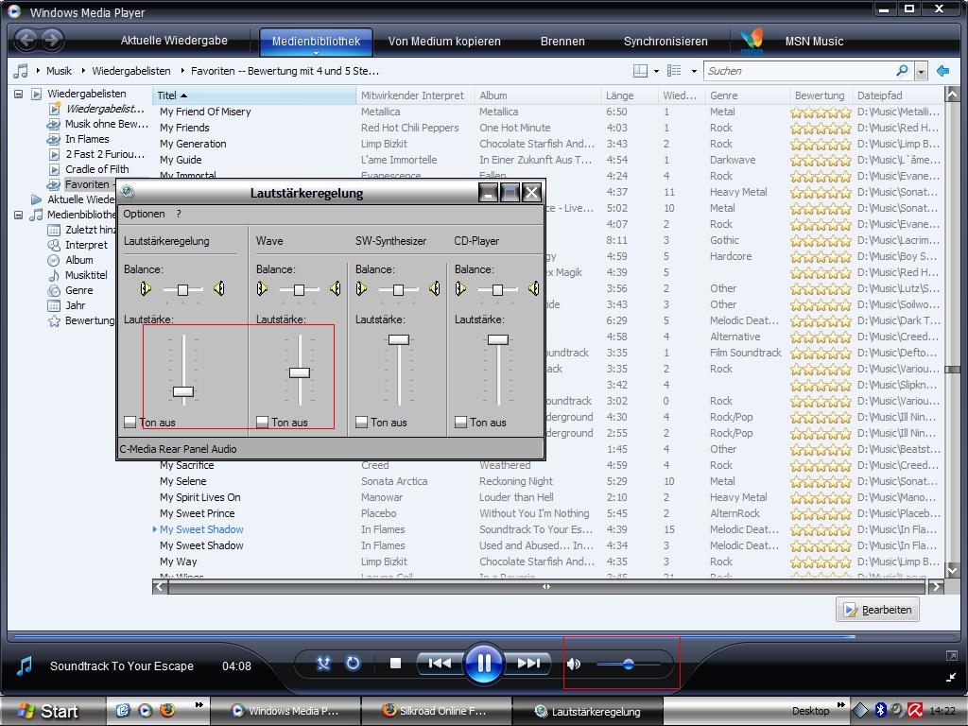
Task: Open the Optionen menu
Action: (x=144, y=214)
